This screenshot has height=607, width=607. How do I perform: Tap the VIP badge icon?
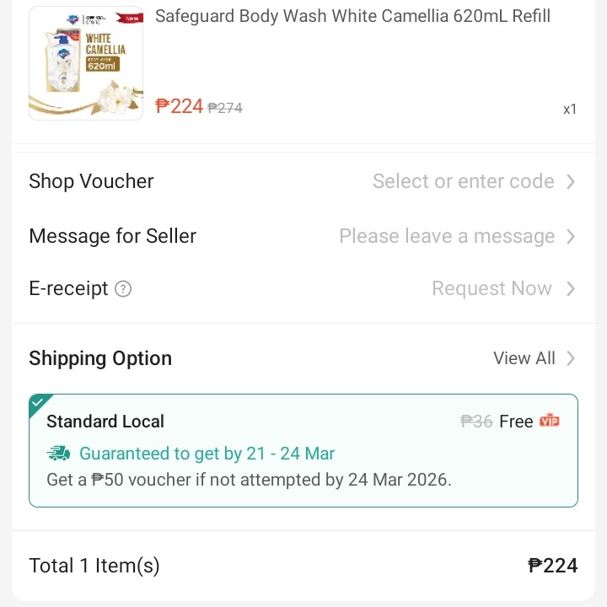[550, 421]
